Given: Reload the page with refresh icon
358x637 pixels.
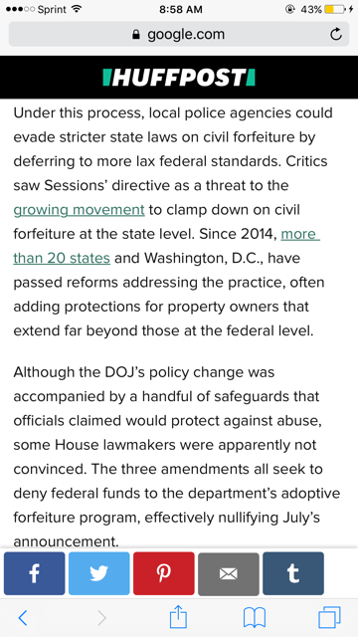Looking at the screenshot, I should [336, 34].
